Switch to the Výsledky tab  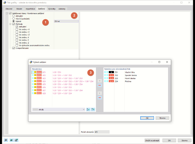(52, 9)
